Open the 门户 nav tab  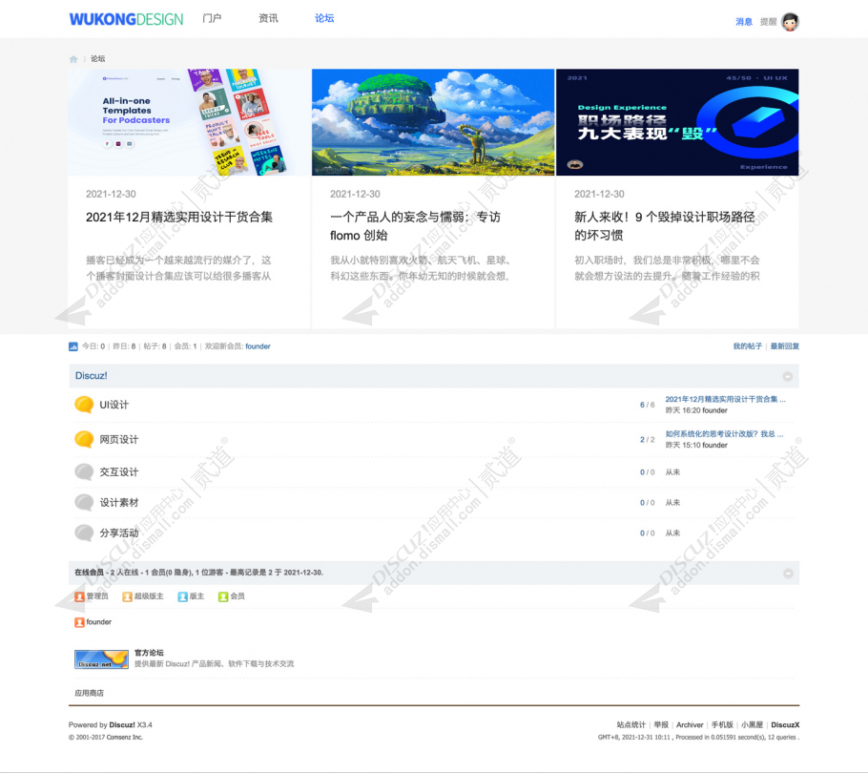(212, 18)
